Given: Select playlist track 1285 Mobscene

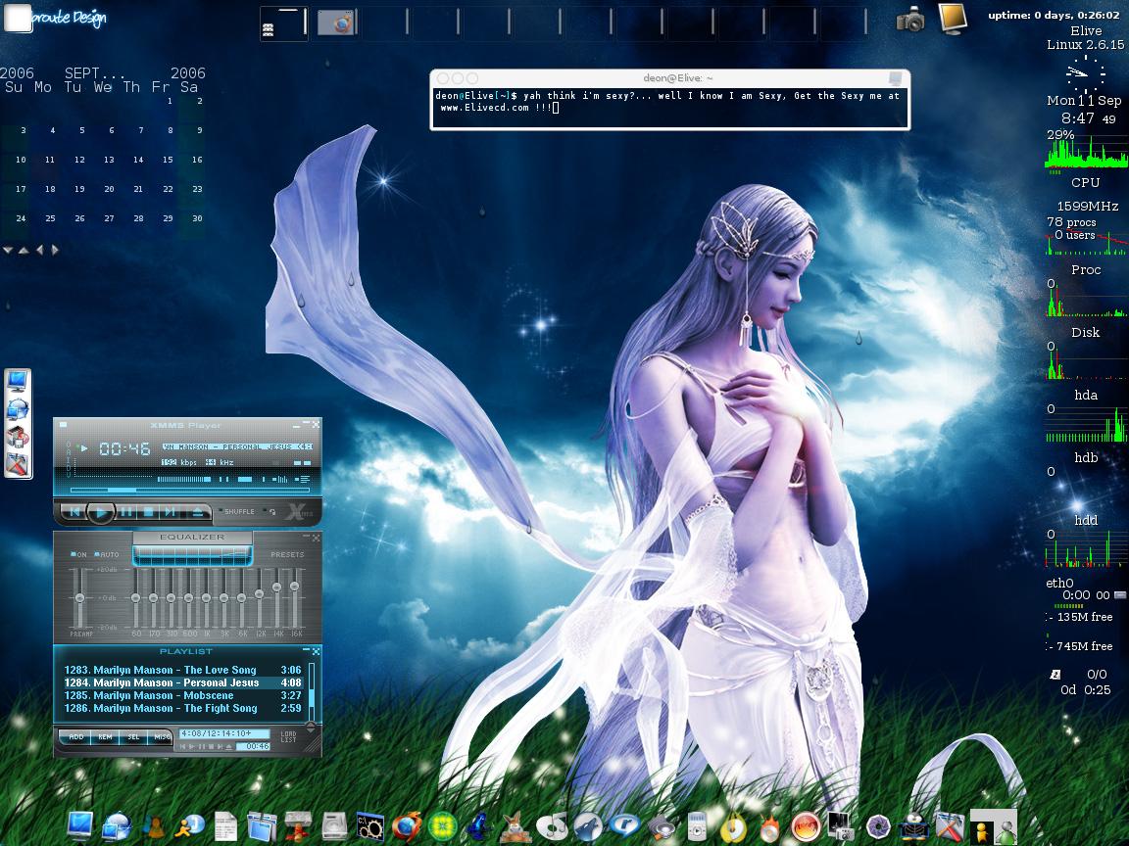Looking at the screenshot, I should [x=183, y=695].
